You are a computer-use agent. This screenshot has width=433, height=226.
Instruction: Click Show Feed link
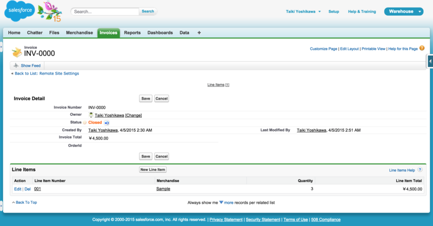[x=31, y=65]
